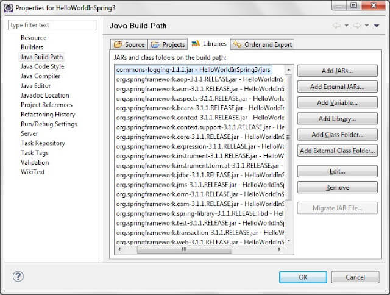Click the back navigation arrow icon
This screenshot has height=295, width=390.
337,26
